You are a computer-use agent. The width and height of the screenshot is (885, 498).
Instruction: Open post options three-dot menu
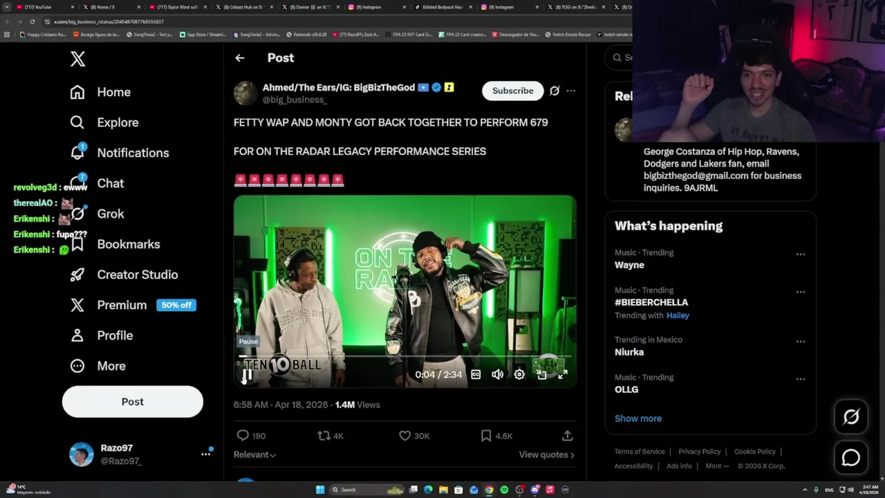(570, 91)
